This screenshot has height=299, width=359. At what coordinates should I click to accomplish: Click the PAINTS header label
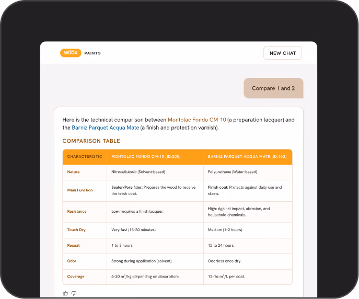(92, 53)
